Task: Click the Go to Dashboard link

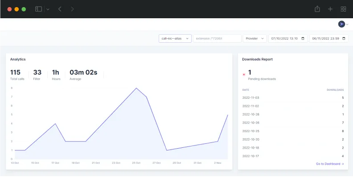Action: 330,164
